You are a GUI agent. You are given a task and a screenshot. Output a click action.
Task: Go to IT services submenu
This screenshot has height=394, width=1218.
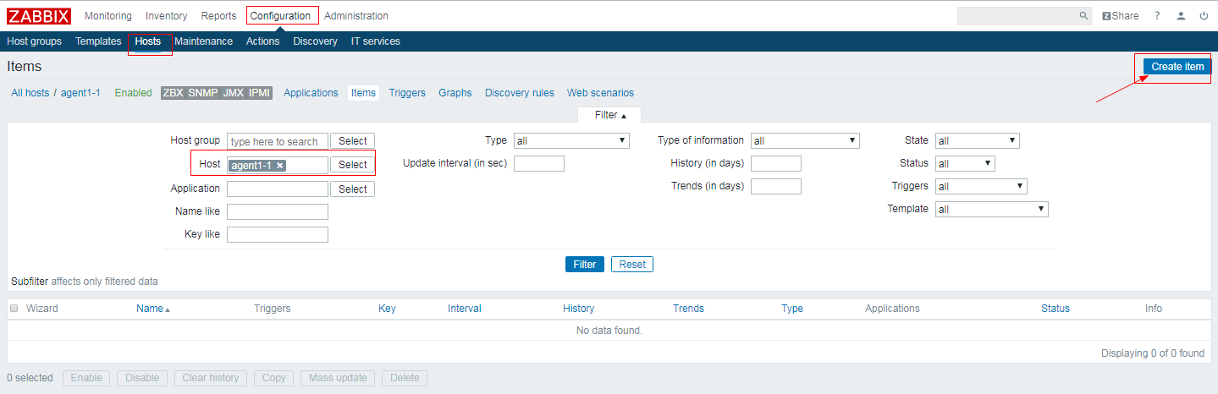click(376, 41)
